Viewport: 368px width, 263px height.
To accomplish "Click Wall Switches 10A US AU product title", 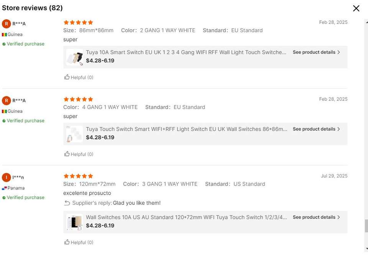I will (x=186, y=217).
